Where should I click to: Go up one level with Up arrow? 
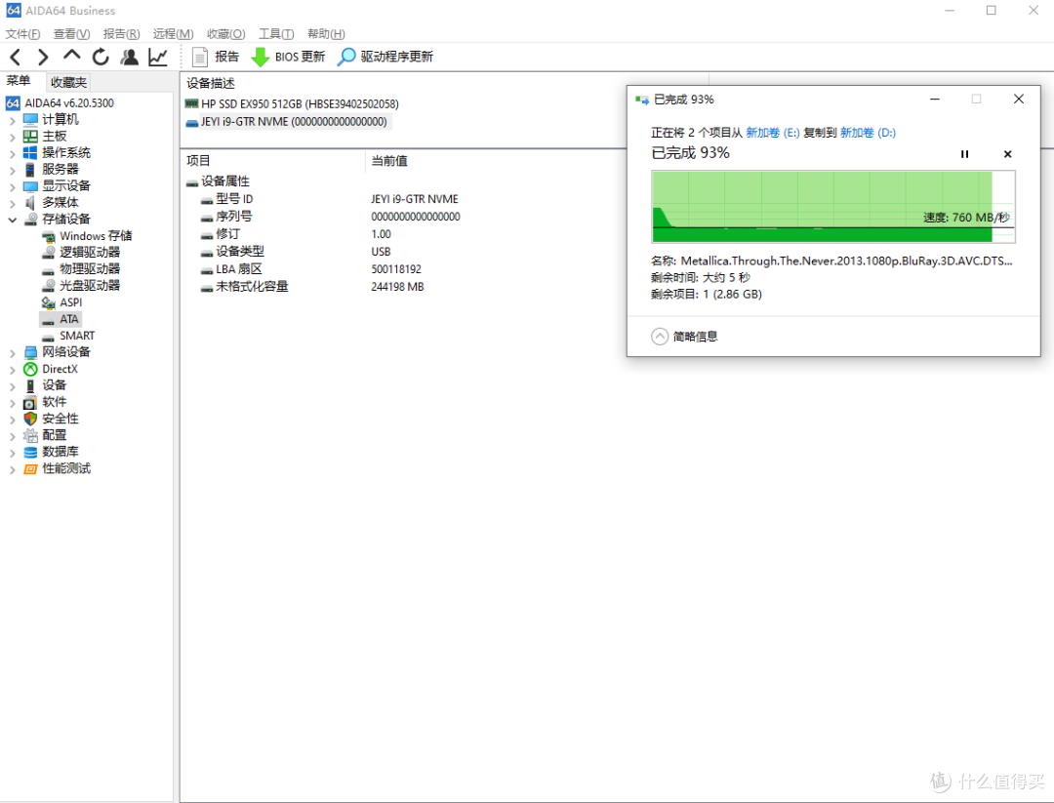point(72,56)
